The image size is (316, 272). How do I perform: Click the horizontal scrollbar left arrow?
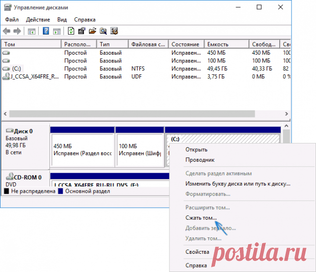(5, 114)
